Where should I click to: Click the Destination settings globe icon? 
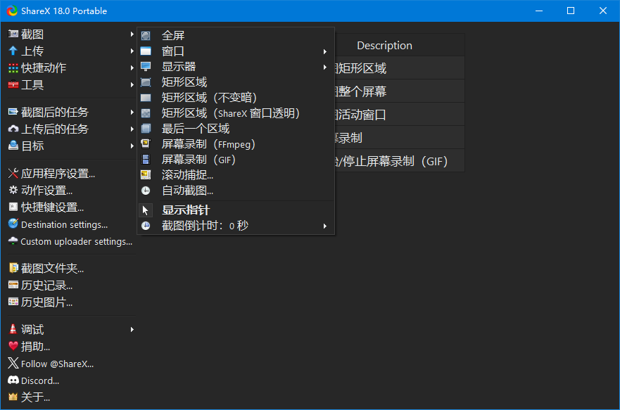coord(13,224)
